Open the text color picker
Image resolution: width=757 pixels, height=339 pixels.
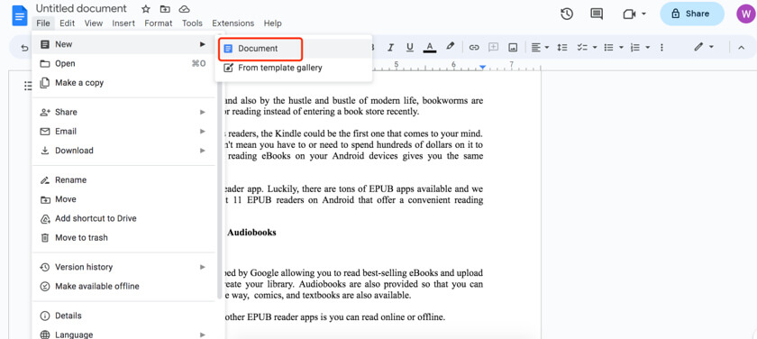(x=430, y=47)
